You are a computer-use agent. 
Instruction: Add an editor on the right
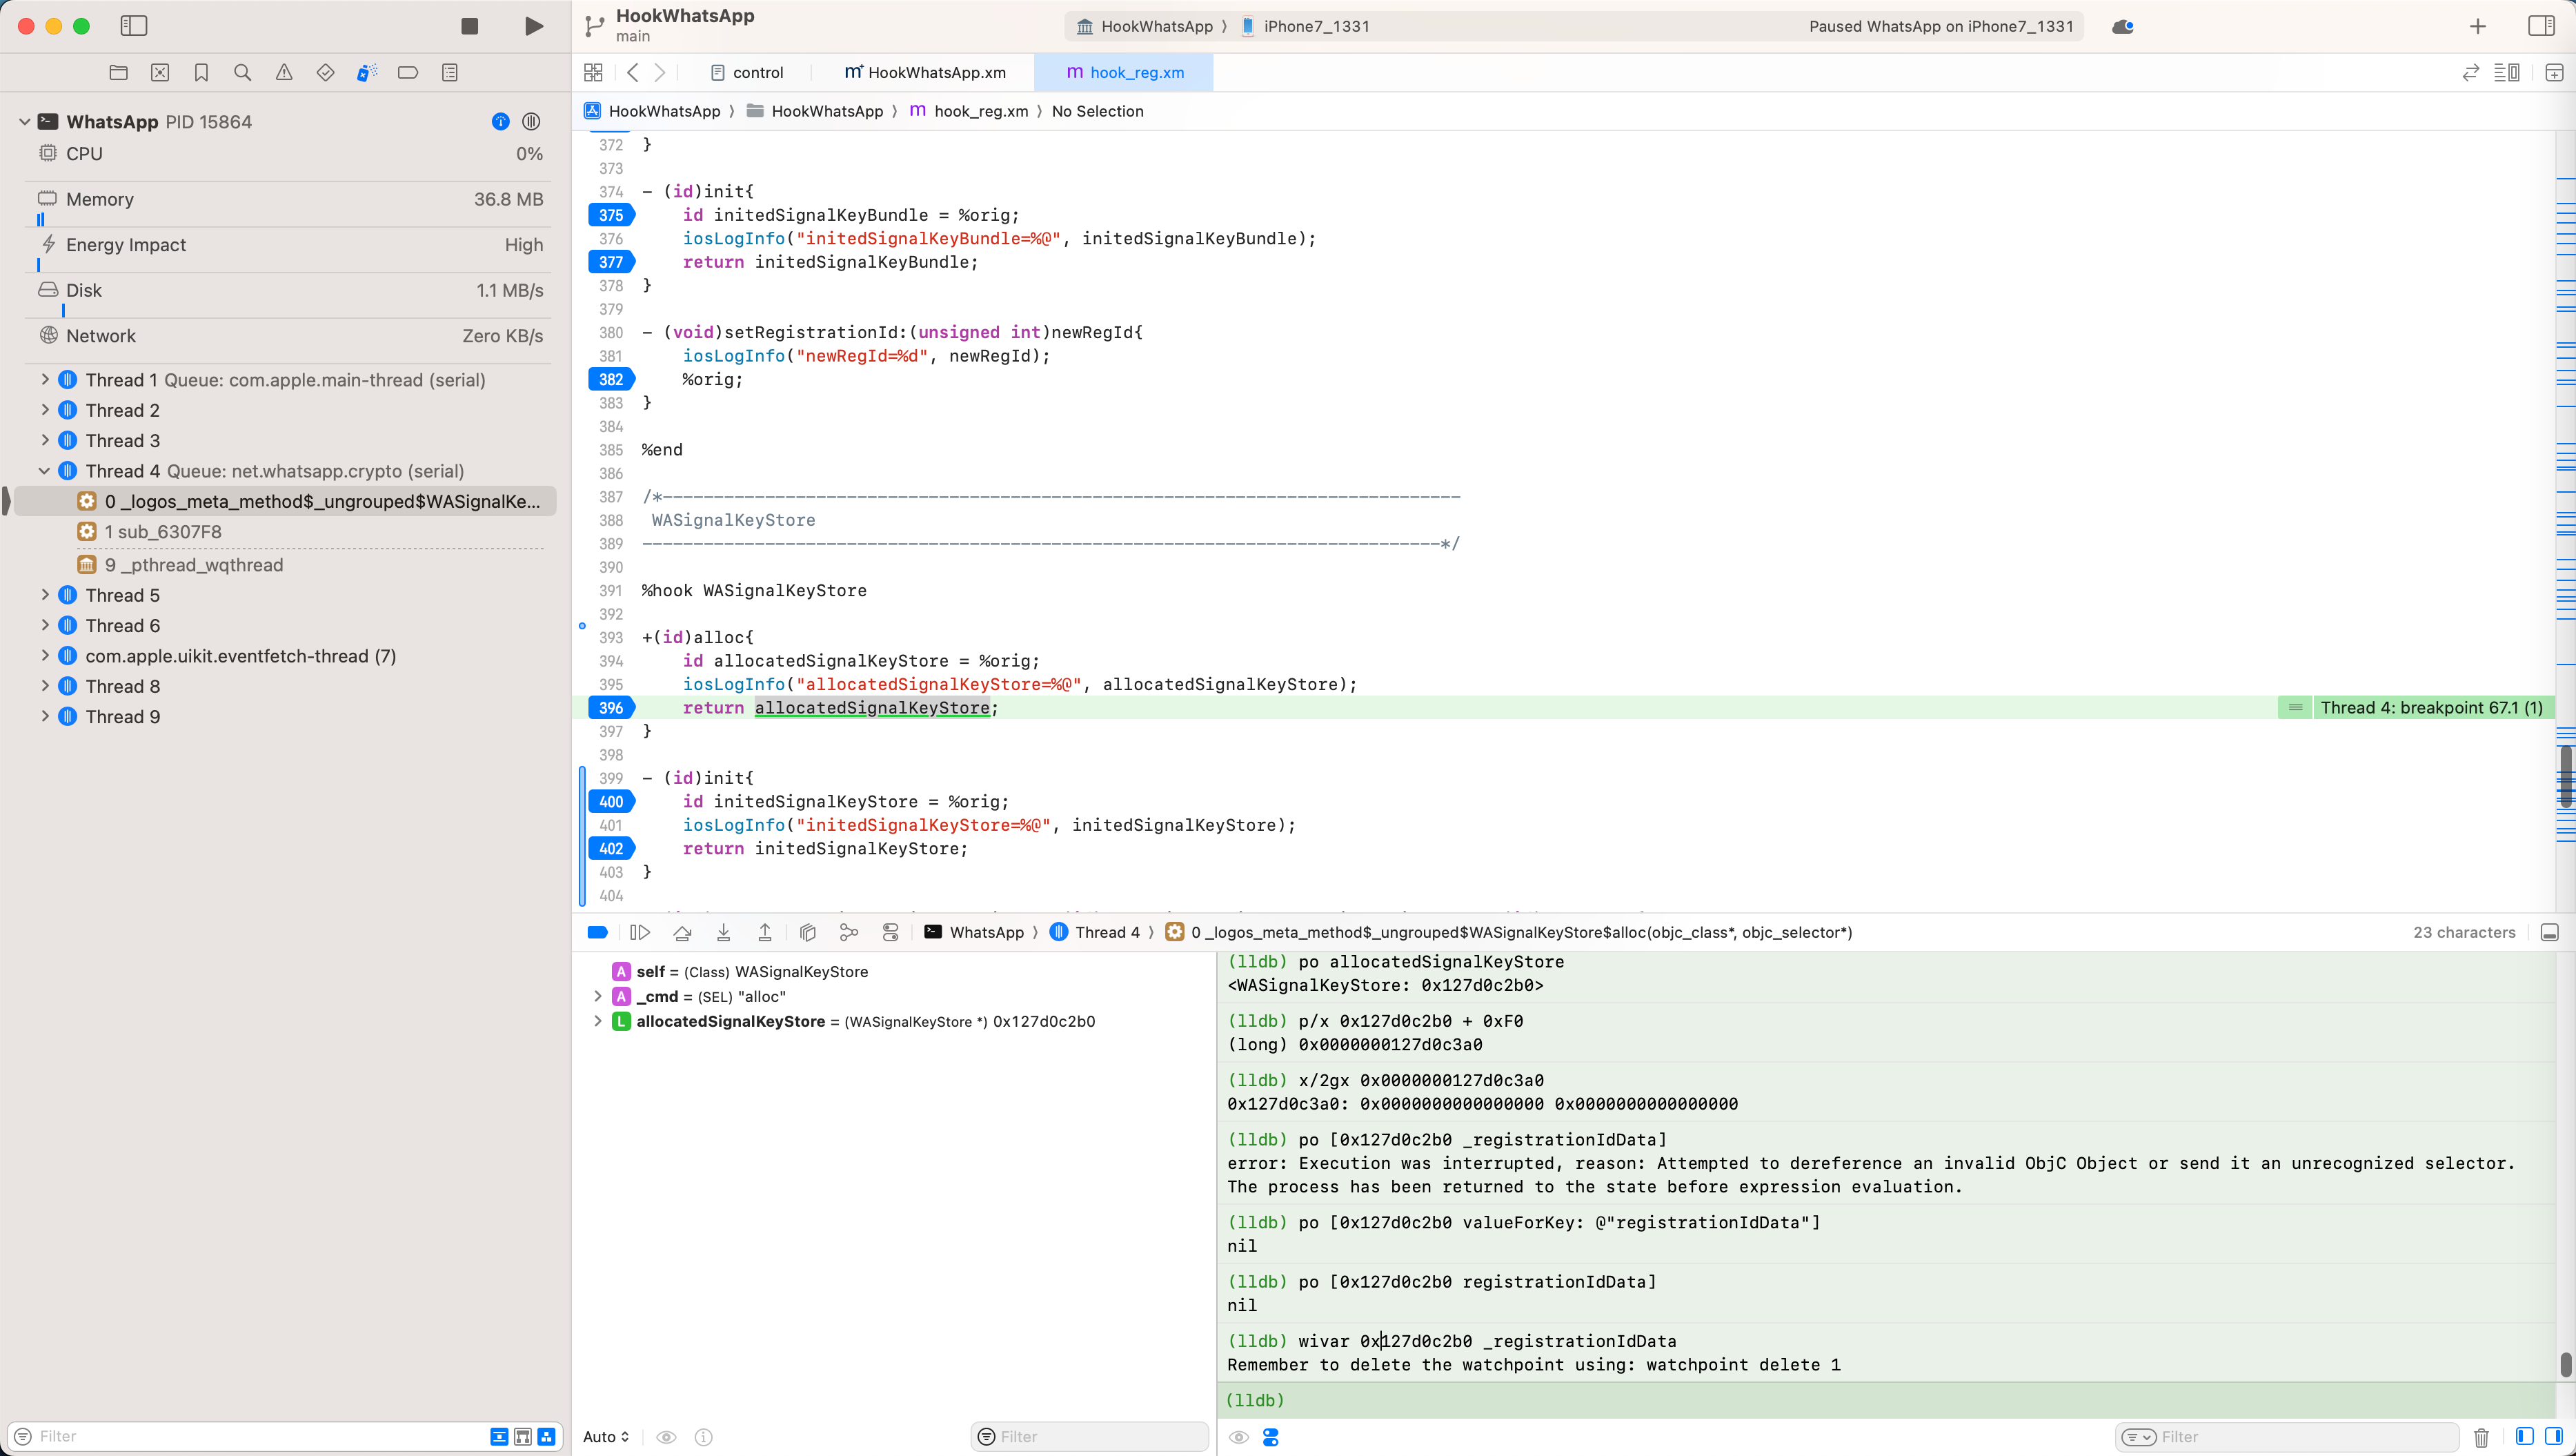click(2554, 72)
